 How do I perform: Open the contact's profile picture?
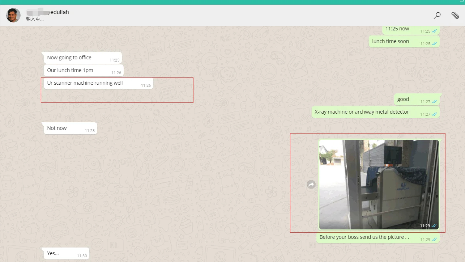13,15
